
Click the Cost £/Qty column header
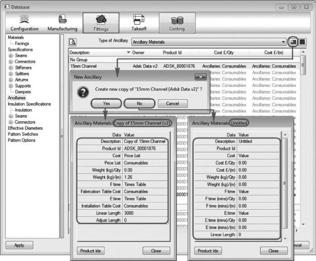(224, 53)
